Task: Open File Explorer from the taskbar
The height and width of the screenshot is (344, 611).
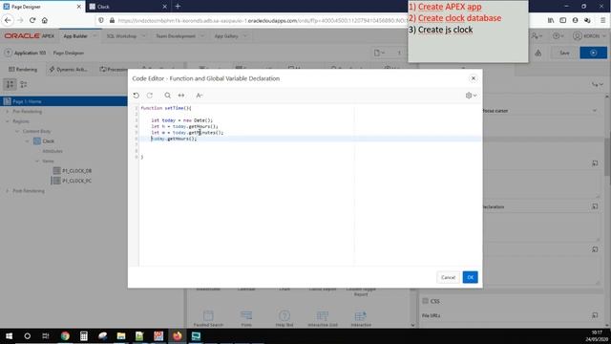Action: pyautogui.click(x=121, y=335)
